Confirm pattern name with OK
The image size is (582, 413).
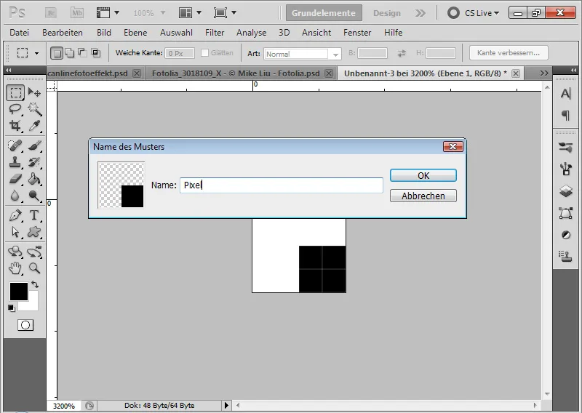pos(423,175)
